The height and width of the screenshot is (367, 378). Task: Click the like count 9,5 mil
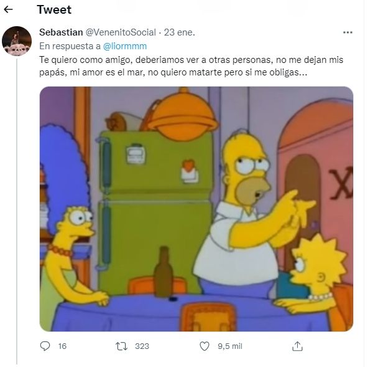tap(230, 346)
